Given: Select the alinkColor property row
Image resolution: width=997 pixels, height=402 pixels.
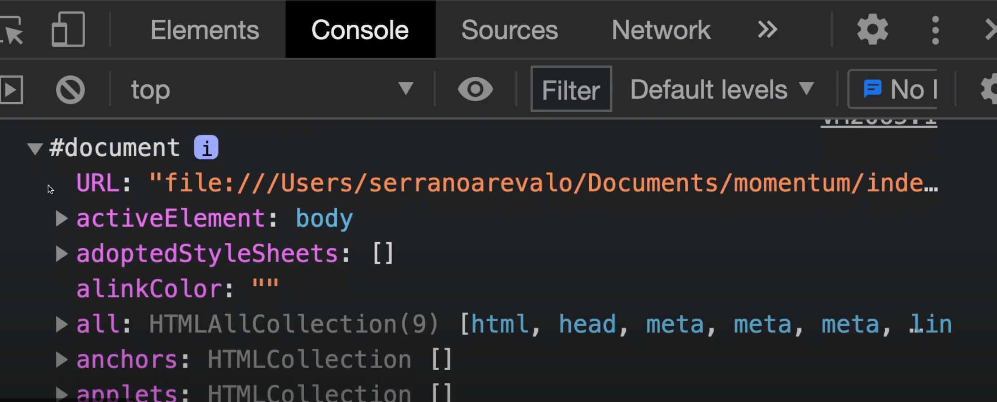Looking at the screenshot, I should [x=177, y=288].
